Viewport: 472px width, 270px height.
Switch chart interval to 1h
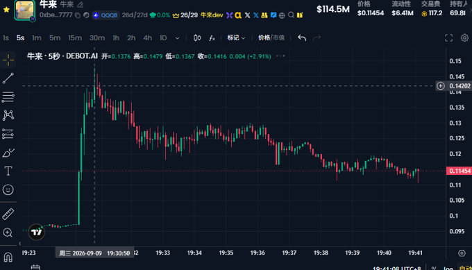[116, 38]
